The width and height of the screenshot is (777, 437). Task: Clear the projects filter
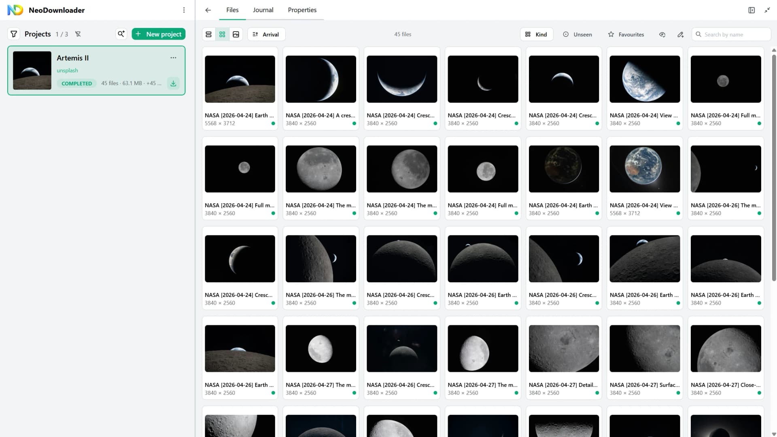78,34
